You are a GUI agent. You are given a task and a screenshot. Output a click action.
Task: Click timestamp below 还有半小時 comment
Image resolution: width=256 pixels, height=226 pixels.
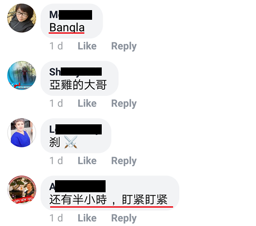pos(56,218)
